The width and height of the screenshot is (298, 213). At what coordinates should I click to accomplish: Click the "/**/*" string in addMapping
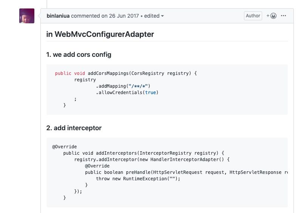[x=139, y=86]
